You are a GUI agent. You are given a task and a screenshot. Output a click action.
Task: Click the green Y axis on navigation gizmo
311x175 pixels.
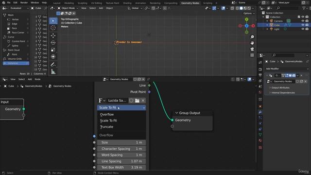click(x=246, y=19)
